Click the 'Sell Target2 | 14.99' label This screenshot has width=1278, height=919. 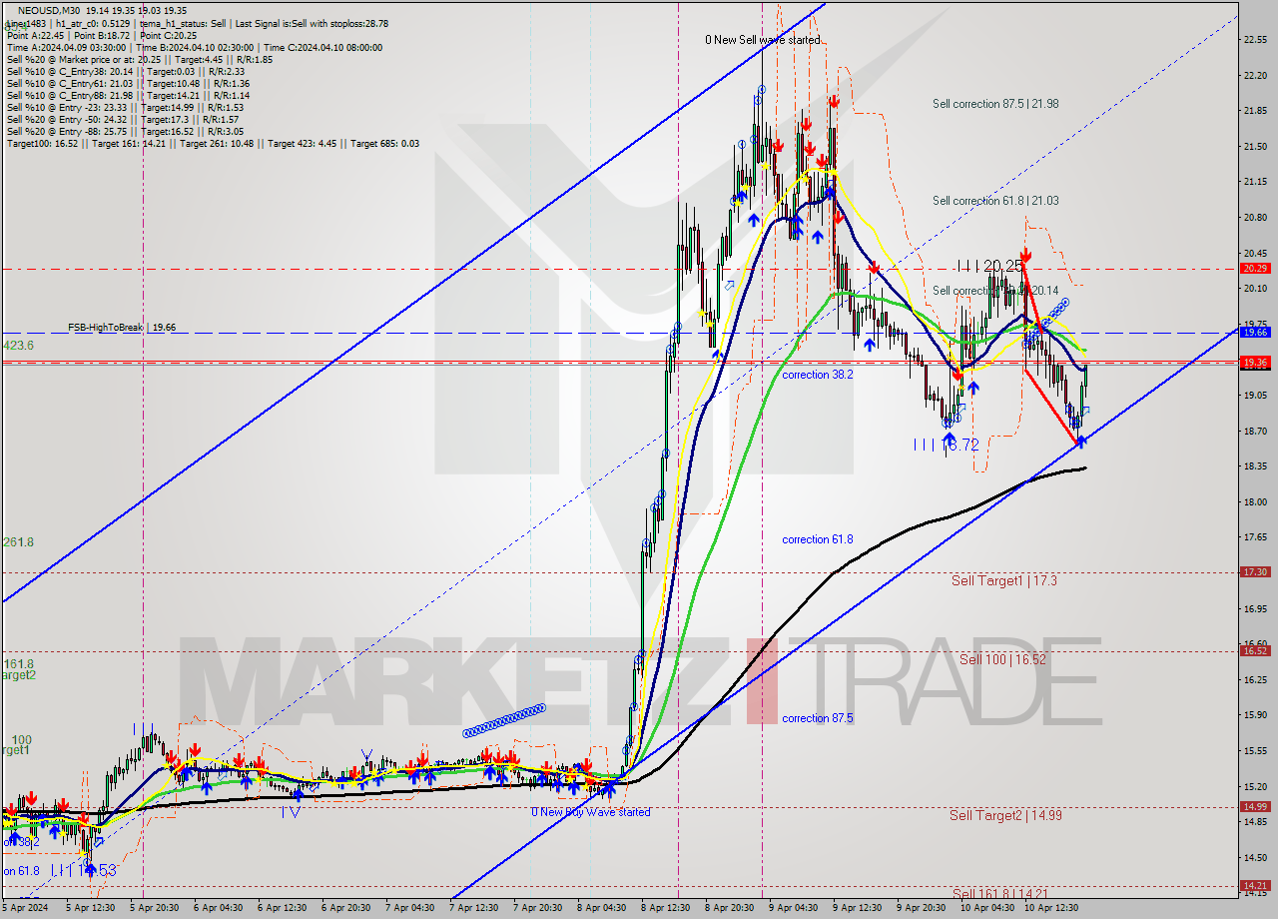[x=1005, y=815]
